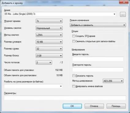Click the OK button
The width and height of the screenshot is (130, 113).
pos(72,106)
